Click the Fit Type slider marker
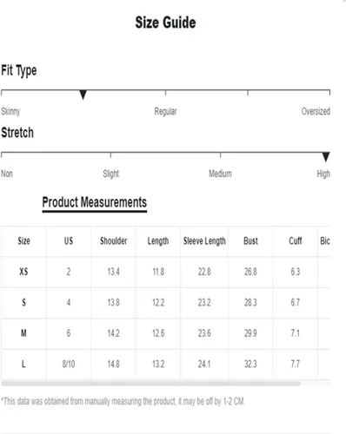 pos(83,95)
